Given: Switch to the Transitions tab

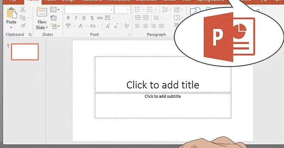Looking at the screenshot, I should (92, 1).
